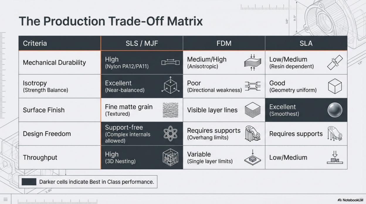Select the FDM column header

(x=224, y=43)
